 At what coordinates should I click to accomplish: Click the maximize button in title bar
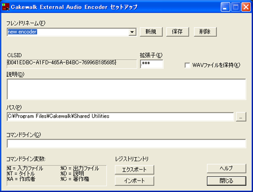[x=236, y=7]
